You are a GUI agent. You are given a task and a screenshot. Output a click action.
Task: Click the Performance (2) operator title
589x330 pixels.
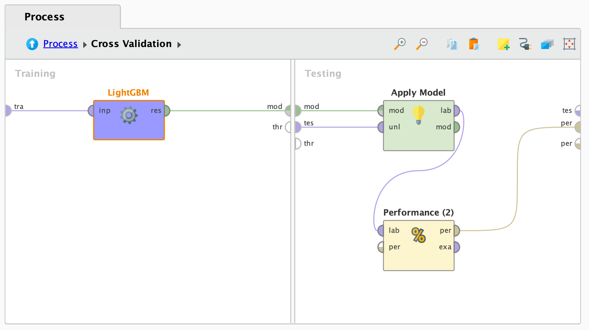(x=419, y=213)
